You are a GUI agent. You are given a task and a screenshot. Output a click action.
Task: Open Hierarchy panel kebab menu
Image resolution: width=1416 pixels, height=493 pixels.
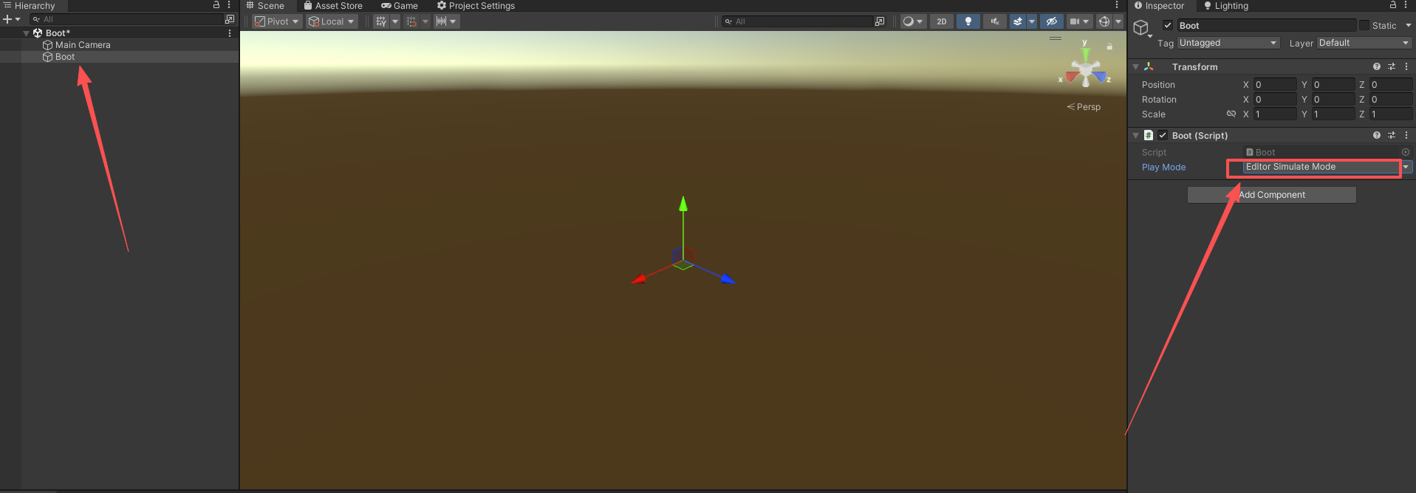[229, 5]
